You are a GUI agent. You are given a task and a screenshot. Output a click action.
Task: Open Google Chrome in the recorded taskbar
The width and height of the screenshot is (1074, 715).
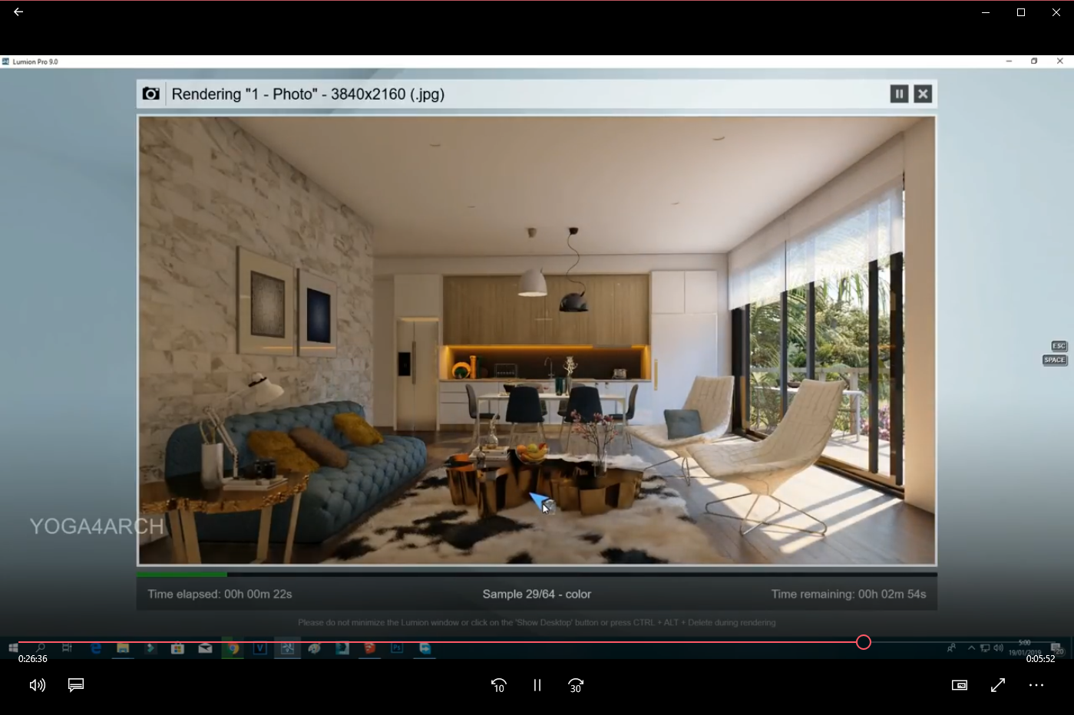click(x=233, y=648)
